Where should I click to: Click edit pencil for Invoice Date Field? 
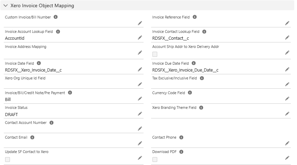140,69
